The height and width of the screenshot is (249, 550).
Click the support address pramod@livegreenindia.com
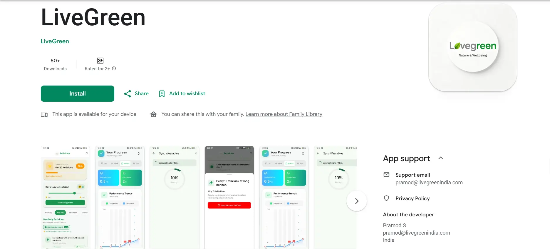tap(429, 183)
